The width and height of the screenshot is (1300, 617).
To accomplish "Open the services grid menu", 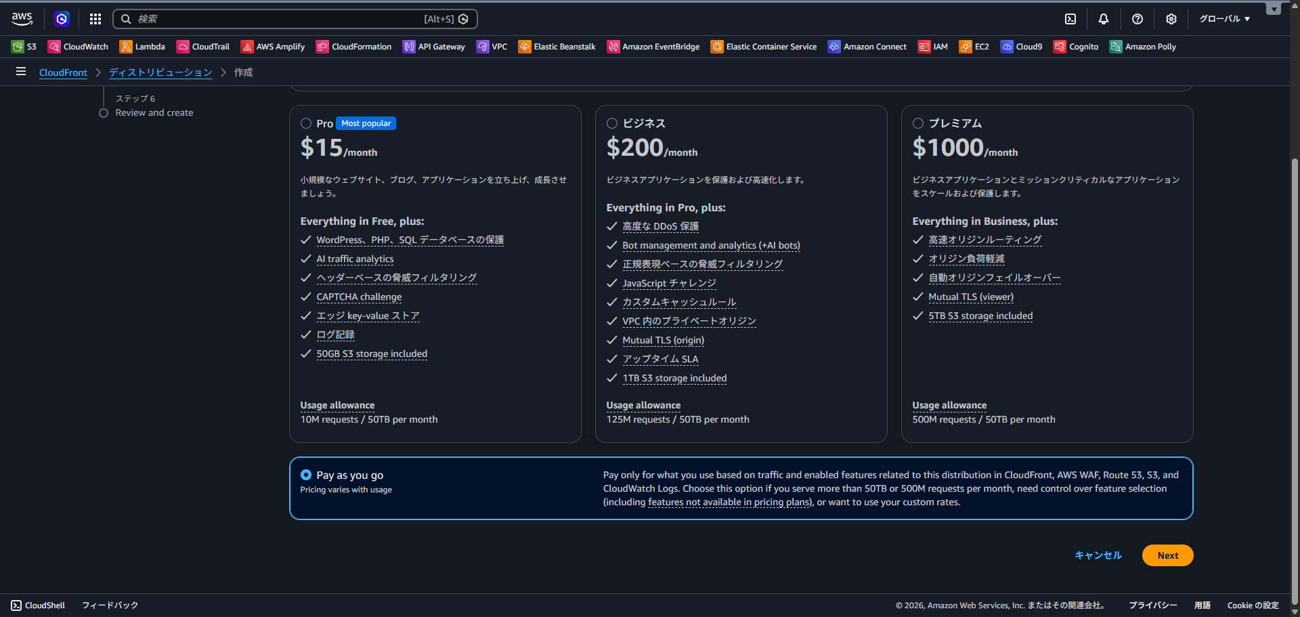I will point(95,19).
